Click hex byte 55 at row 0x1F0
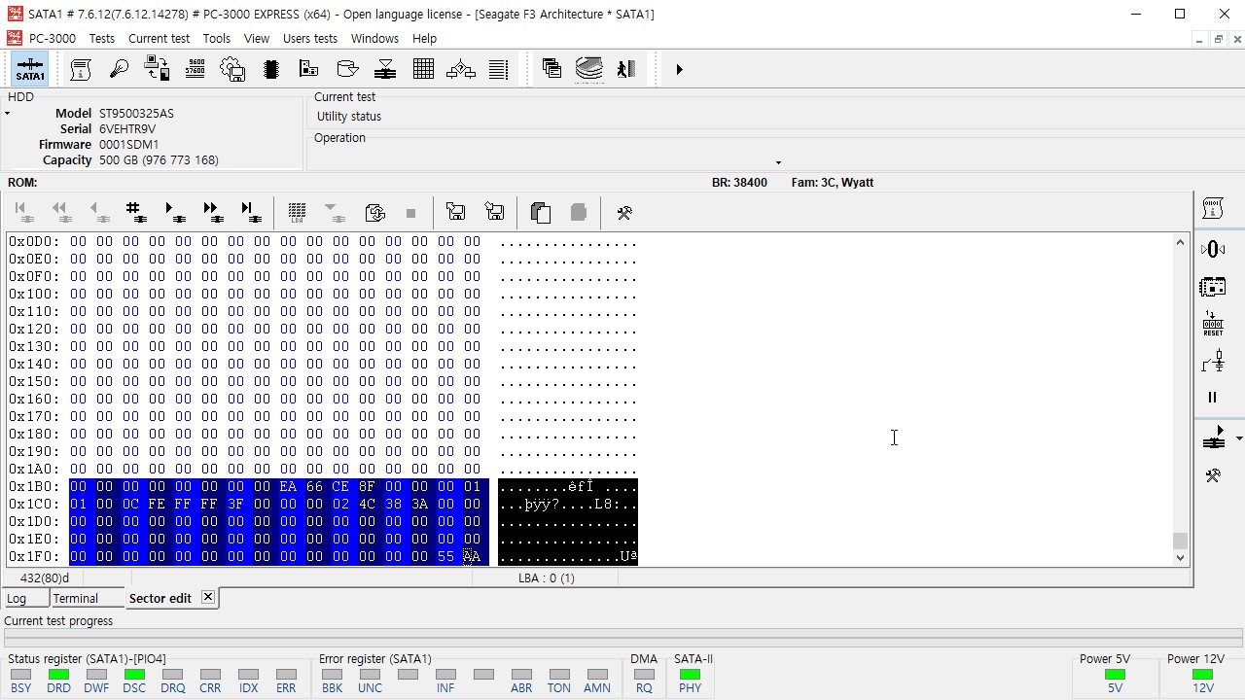This screenshot has width=1245, height=700. [445, 557]
